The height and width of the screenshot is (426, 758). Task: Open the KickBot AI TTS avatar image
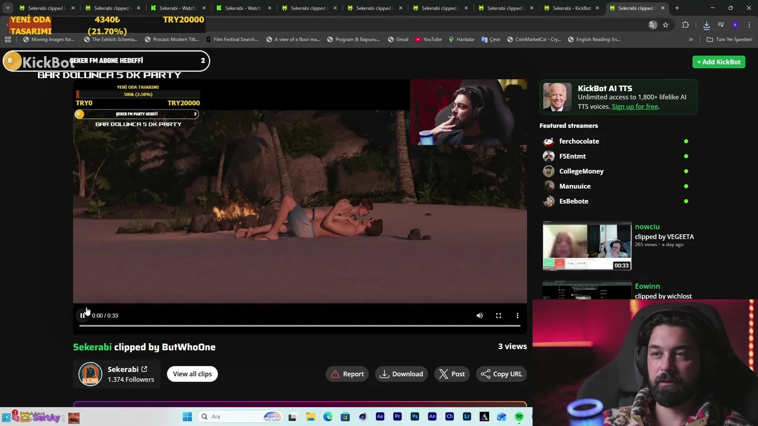557,97
